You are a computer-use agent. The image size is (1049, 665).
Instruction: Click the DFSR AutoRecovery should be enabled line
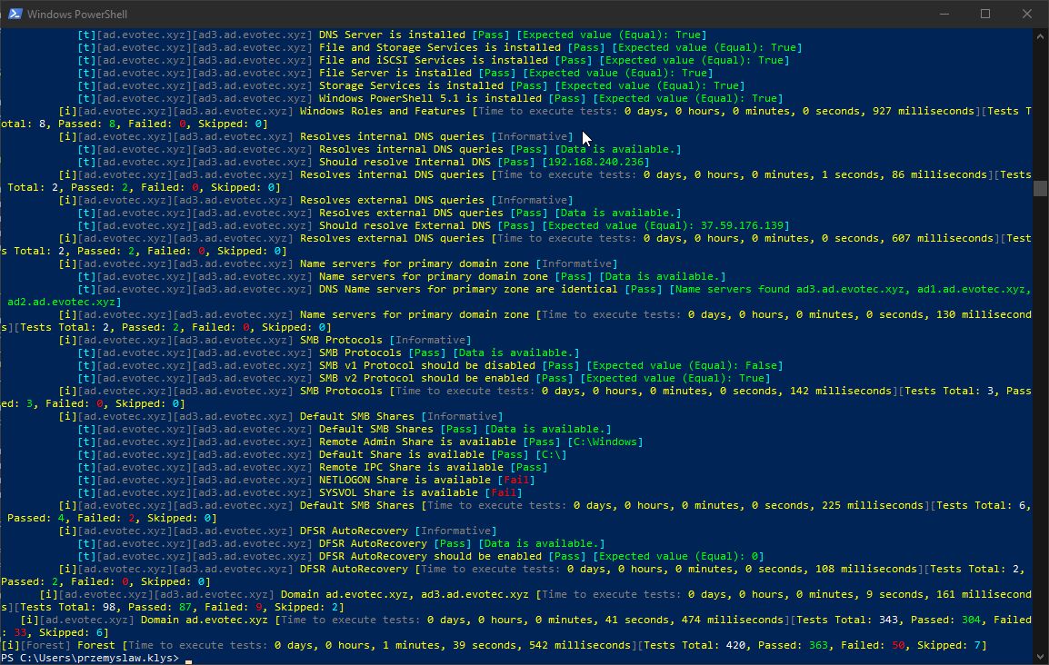434,556
